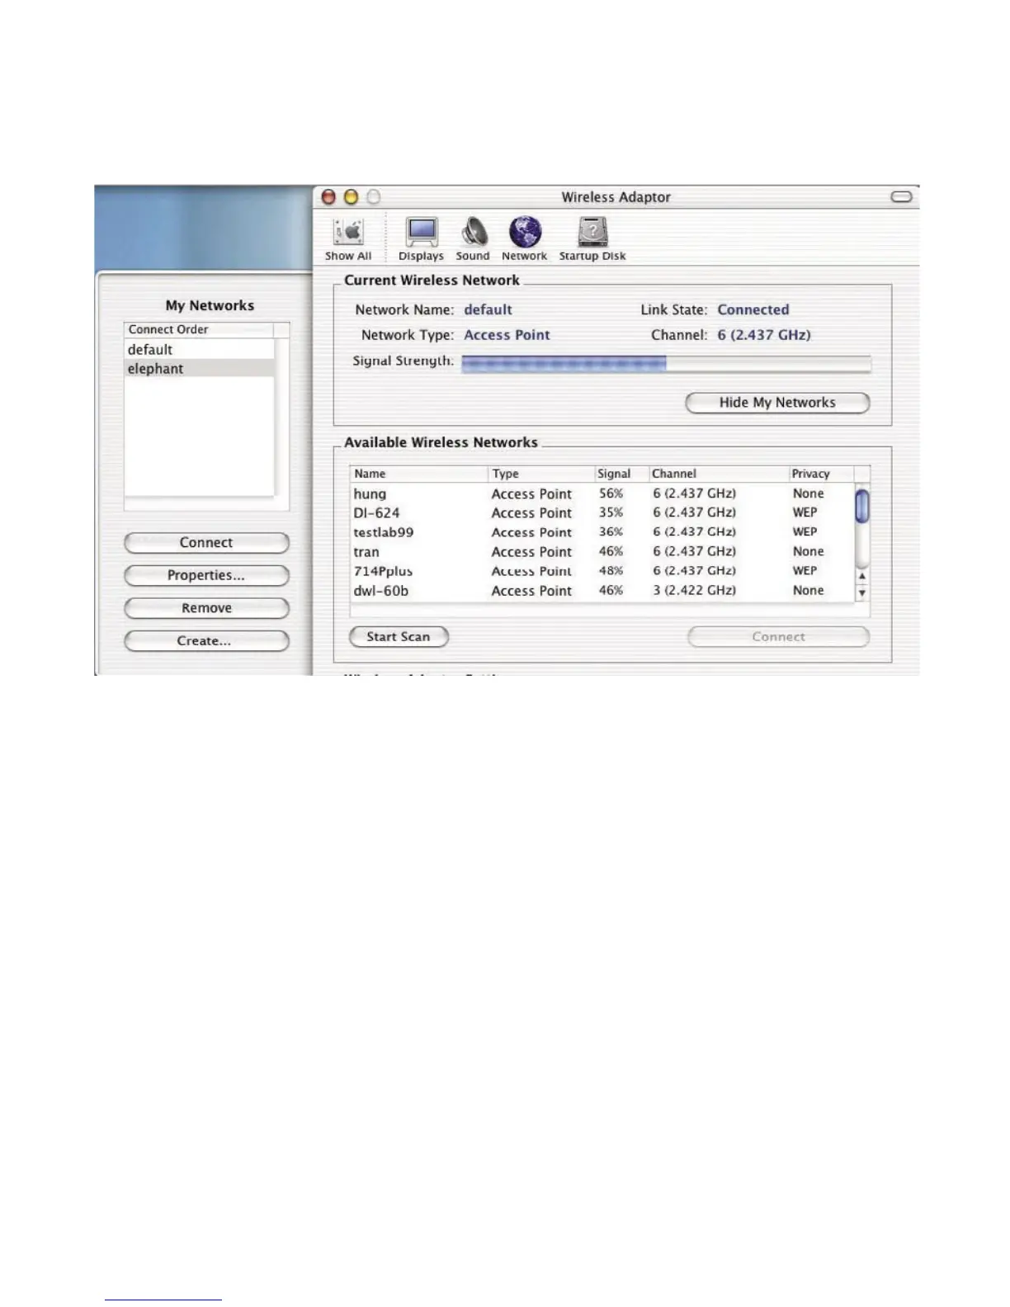Open the Network globe icon

525,239
